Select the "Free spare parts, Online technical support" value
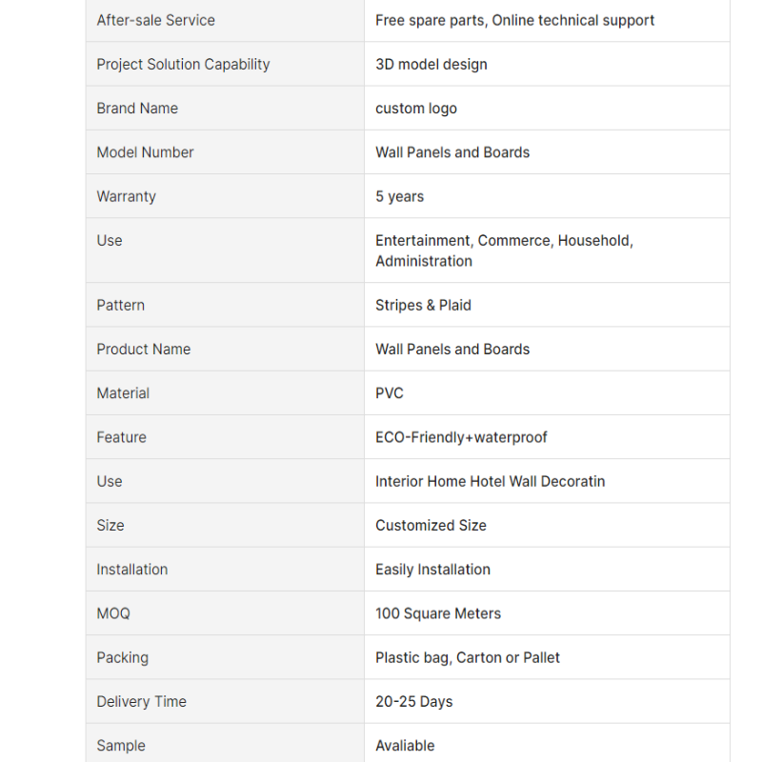 [514, 20]
